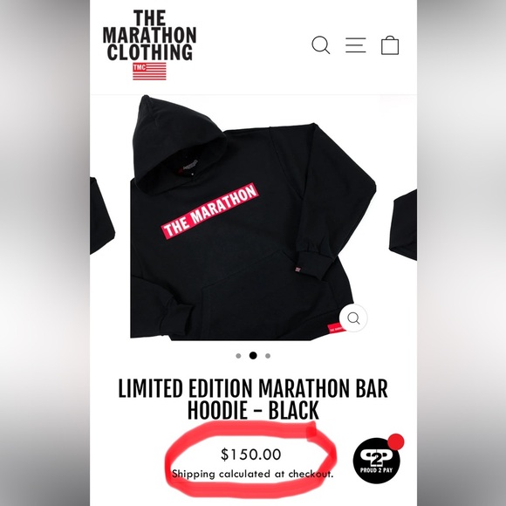Viewport: 506px width, 506px height.
Task: Tap the zoom magnifier on product image
Action: point(353,318)
